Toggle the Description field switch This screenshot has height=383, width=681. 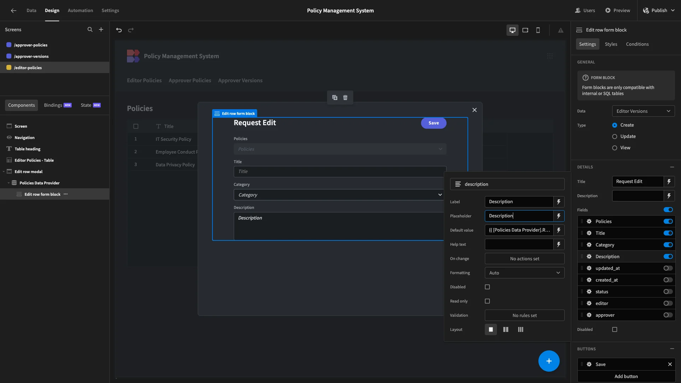pyautogui.click(x=668, y=256)
